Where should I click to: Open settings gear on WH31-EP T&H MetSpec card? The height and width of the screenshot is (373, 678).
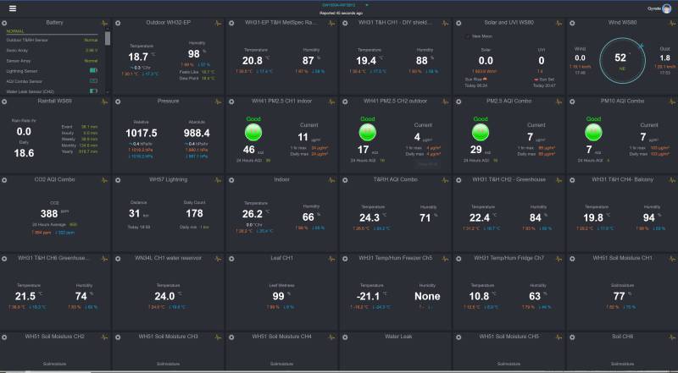coord(231,24)
